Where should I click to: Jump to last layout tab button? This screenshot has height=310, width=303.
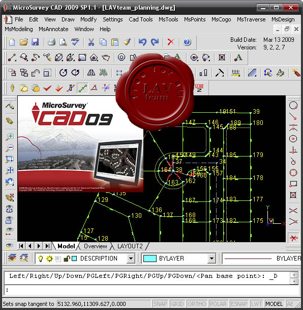[x=47, y=246]
